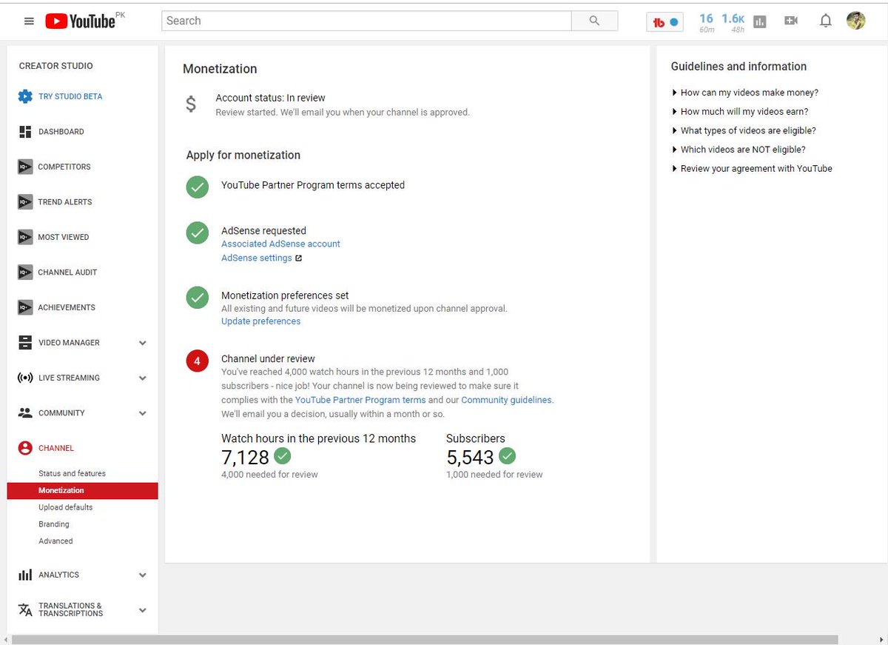This screenshot has width=888, height=645.
Task: Select the Monetization submenu item
Action: click(x=82, y=490)
